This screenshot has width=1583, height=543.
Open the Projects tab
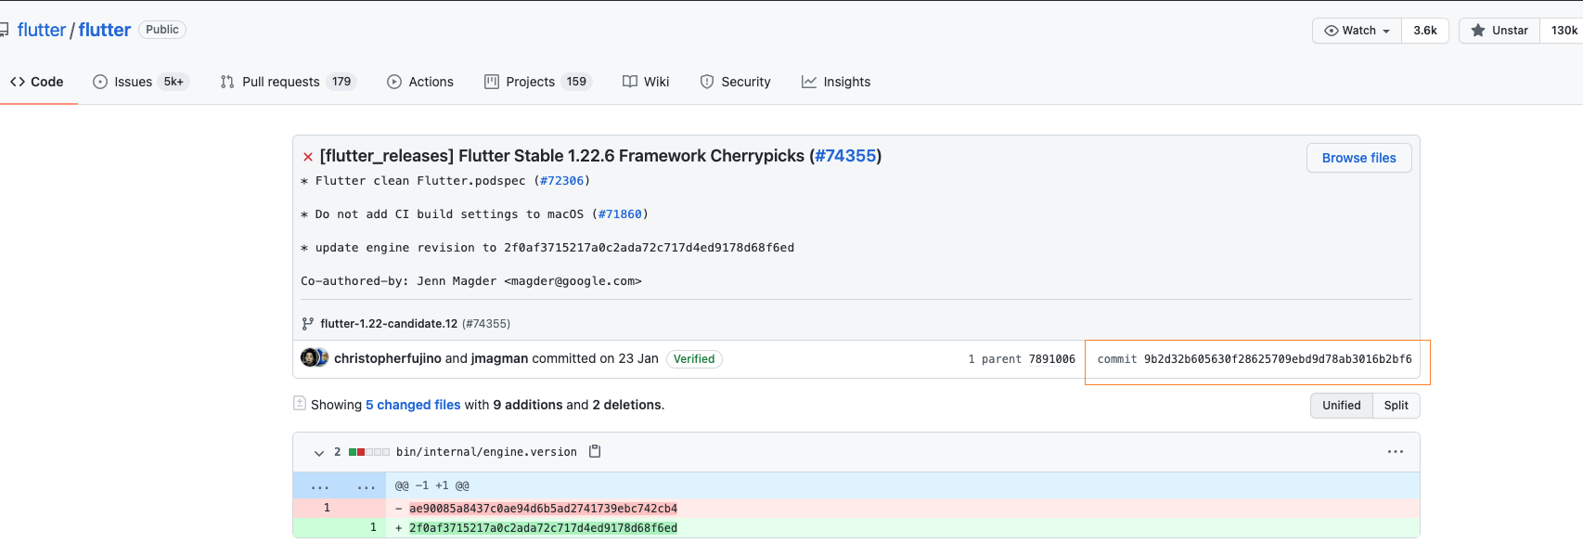point(537,82)
